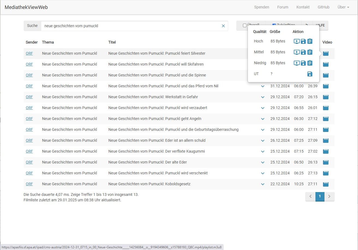This screenshot has width=358, height=250.
Task: Sort by the Sender column header
Action: (32, 42)
